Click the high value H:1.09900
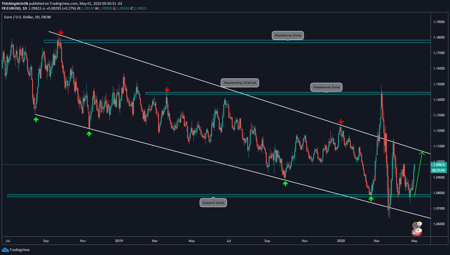Viewport: 450px width, 255px height. (104, 8)
